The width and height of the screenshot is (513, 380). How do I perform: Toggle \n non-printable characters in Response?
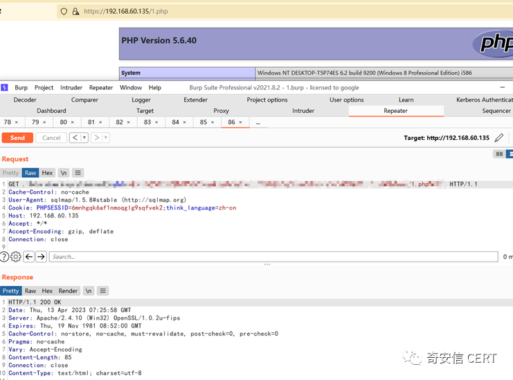pyautogui.click(x=89, y=291)
